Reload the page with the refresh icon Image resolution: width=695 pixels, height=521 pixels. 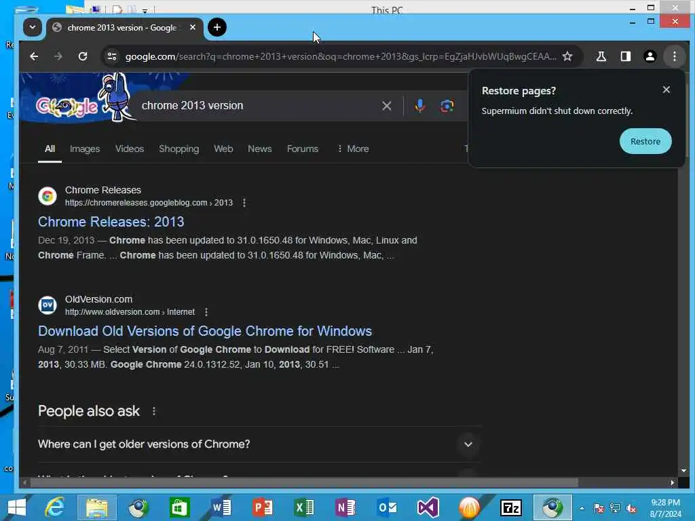pyautogui.click(x=83, y=56)
